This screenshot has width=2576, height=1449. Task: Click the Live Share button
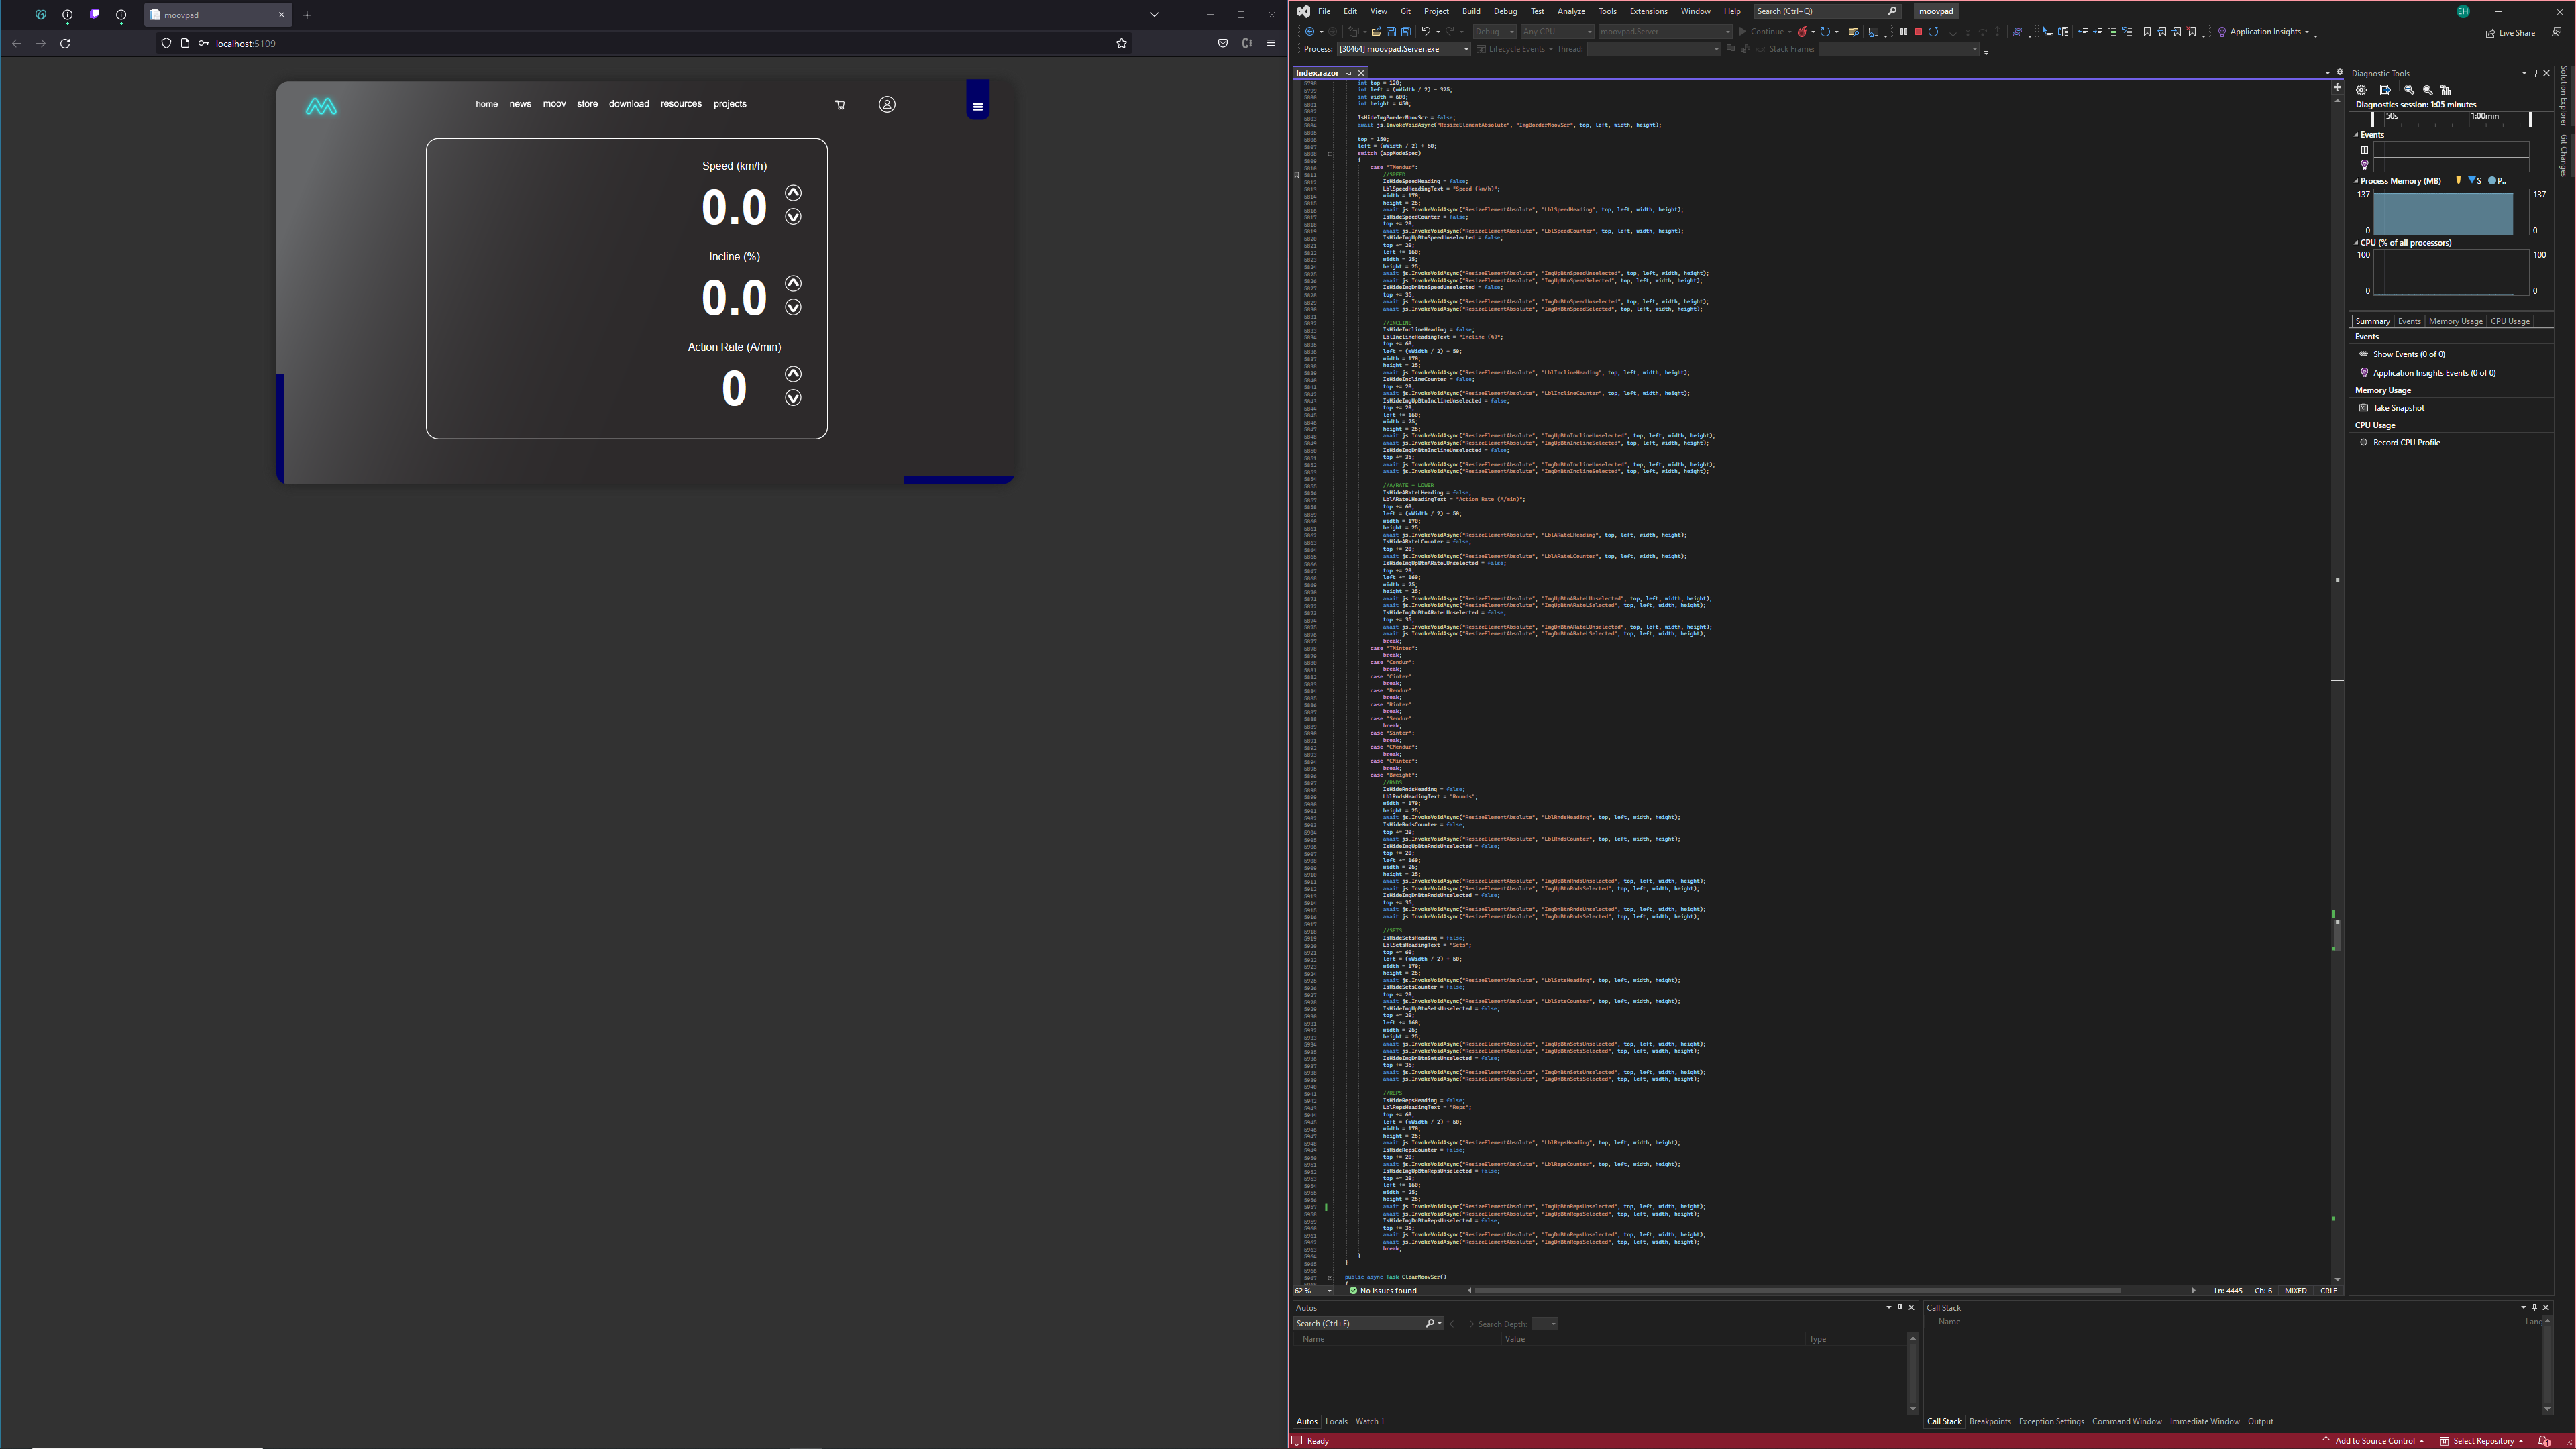click(x=2510, y=32)
